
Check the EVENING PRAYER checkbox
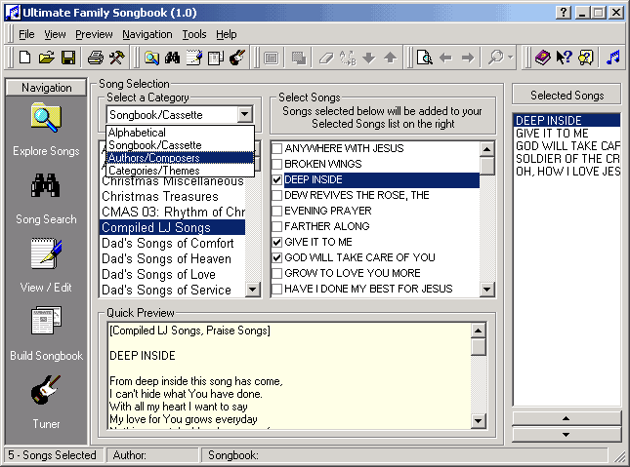[x=277, y=211]
